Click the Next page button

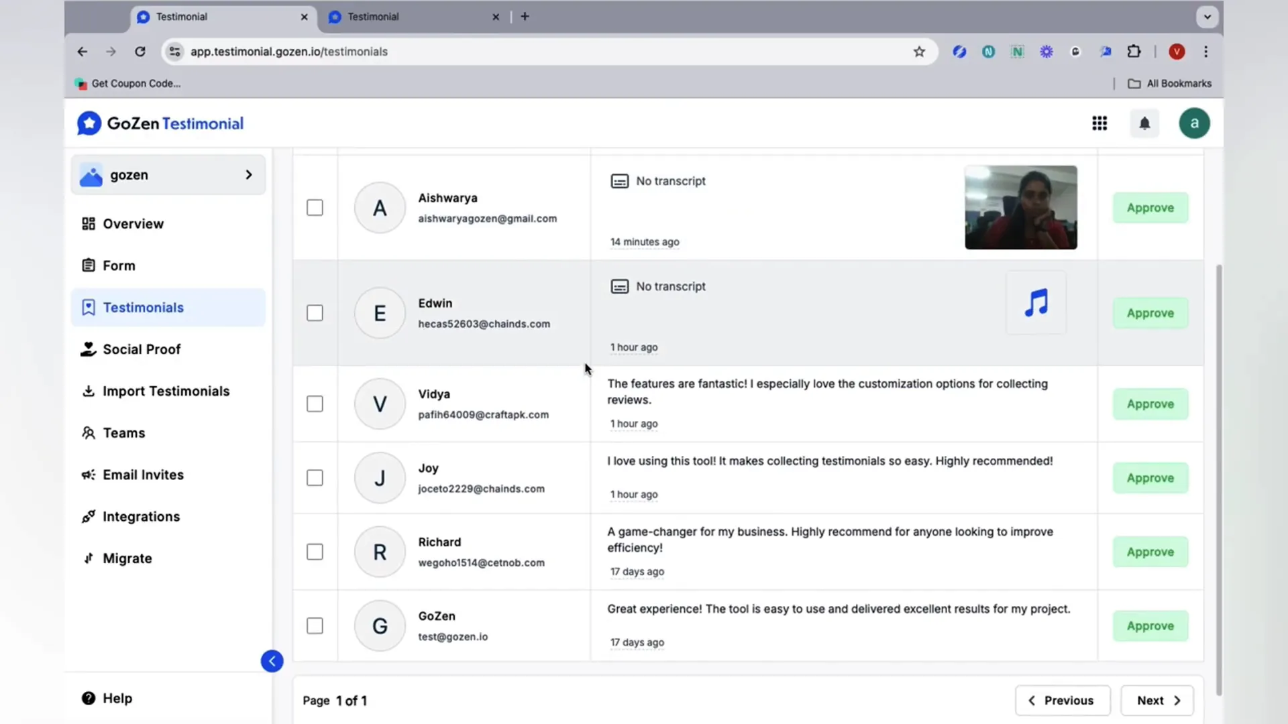click(x=1157, y=701)
